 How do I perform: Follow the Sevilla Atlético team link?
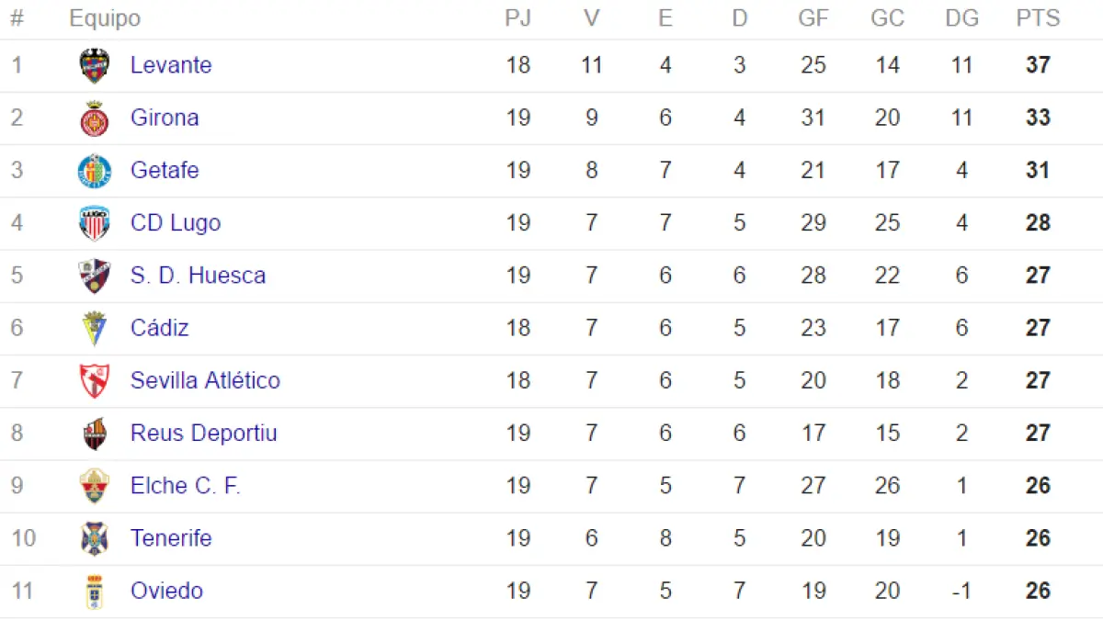pos(205,380)
